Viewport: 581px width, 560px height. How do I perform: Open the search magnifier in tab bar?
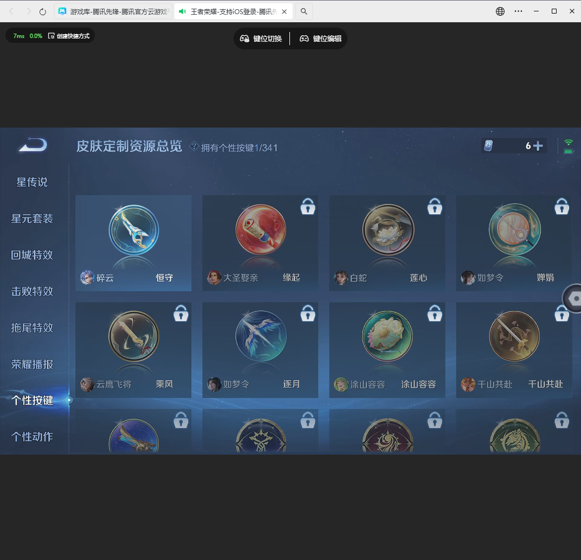click(x=304, y=11)
